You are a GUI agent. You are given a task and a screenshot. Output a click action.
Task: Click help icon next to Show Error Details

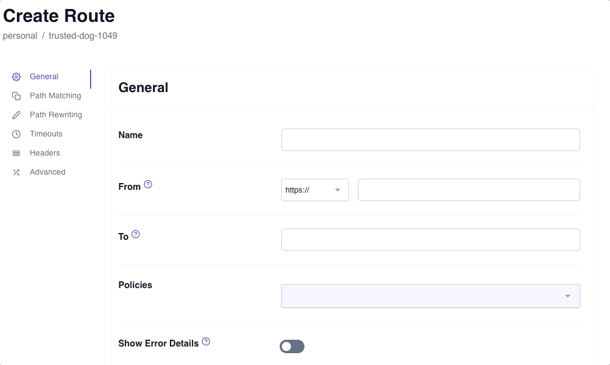(206, 341)
